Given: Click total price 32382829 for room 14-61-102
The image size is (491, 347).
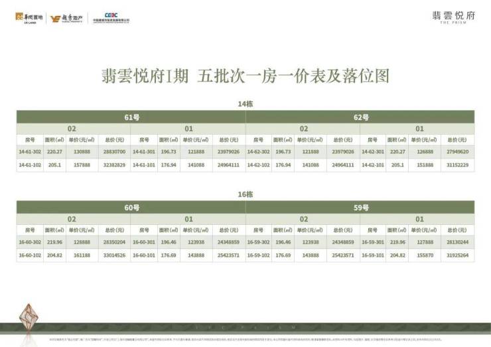Looking at the screenshot, I should pyautogui.click(x=115, y=164).
